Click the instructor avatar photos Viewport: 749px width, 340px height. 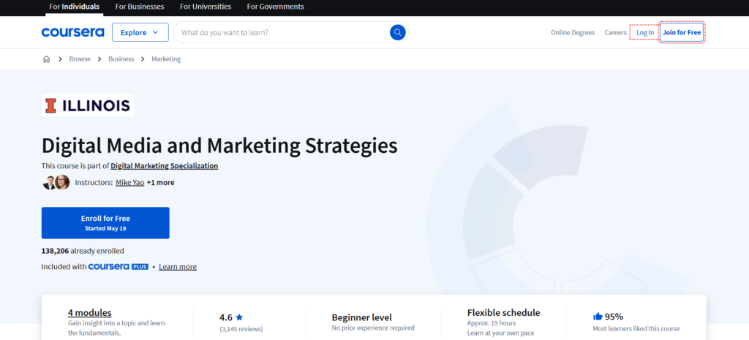tap(56, 182)
